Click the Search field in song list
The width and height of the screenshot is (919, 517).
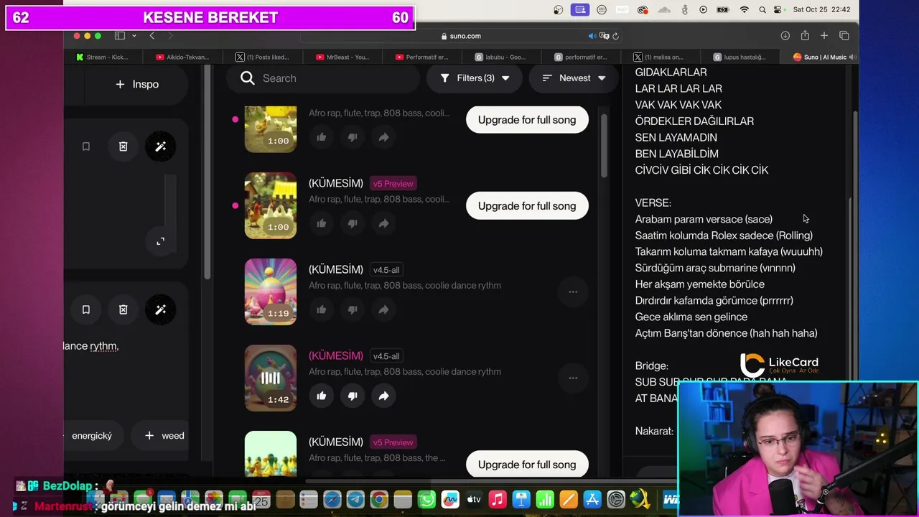pyautogui.click(x=323, y=78)
